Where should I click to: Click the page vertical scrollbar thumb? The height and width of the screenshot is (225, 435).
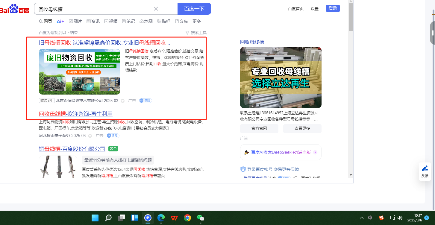(x=351, y=17)
